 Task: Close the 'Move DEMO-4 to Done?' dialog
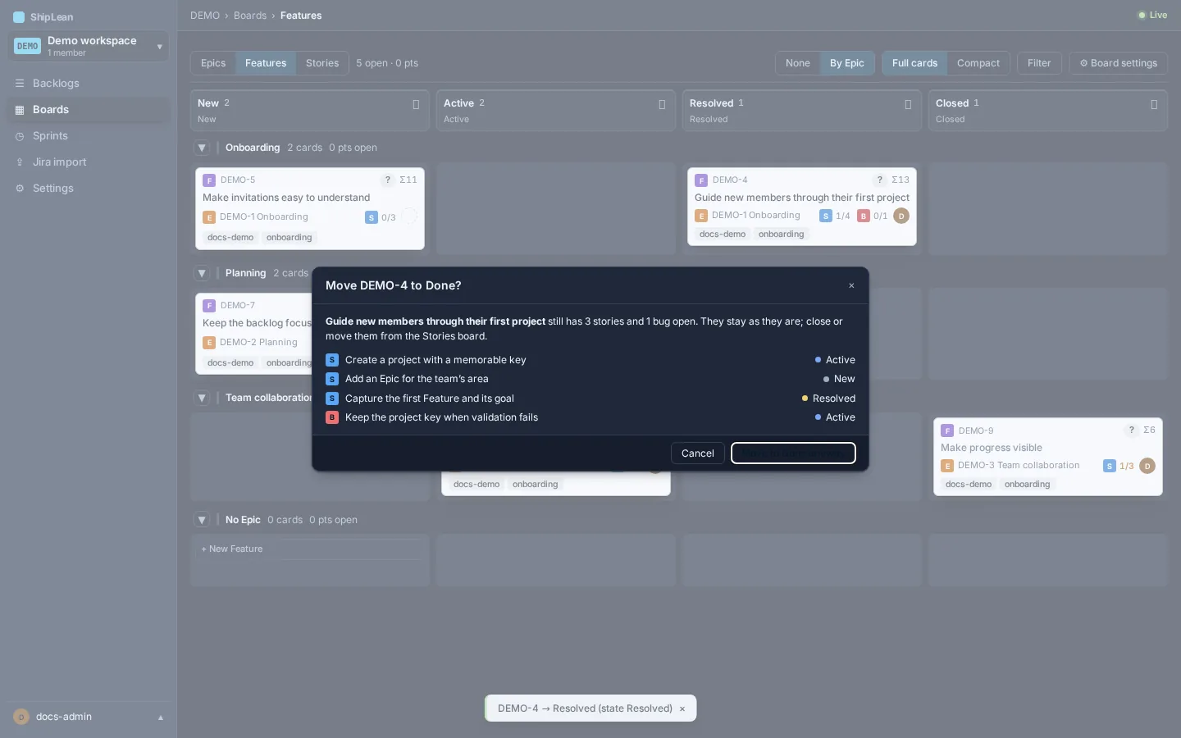coord(851,285)
